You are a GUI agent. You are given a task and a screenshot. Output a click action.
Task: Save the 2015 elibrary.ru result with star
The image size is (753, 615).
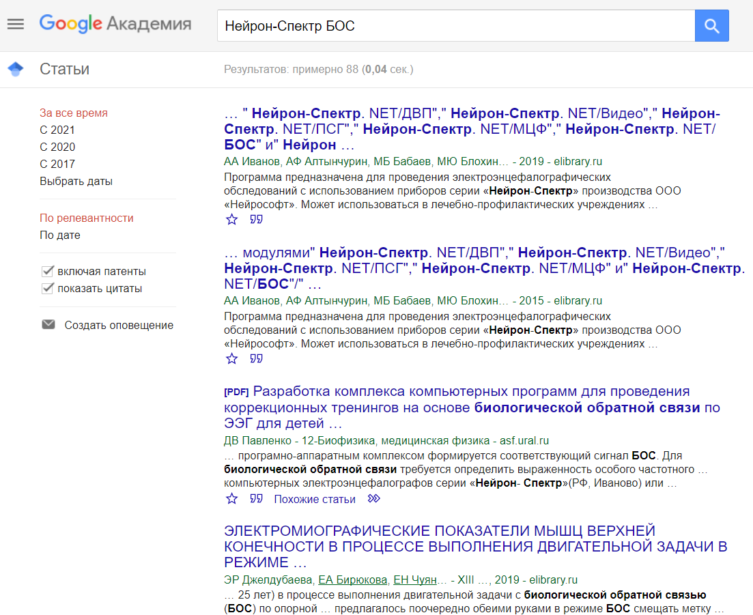click(x=232, y=358)
